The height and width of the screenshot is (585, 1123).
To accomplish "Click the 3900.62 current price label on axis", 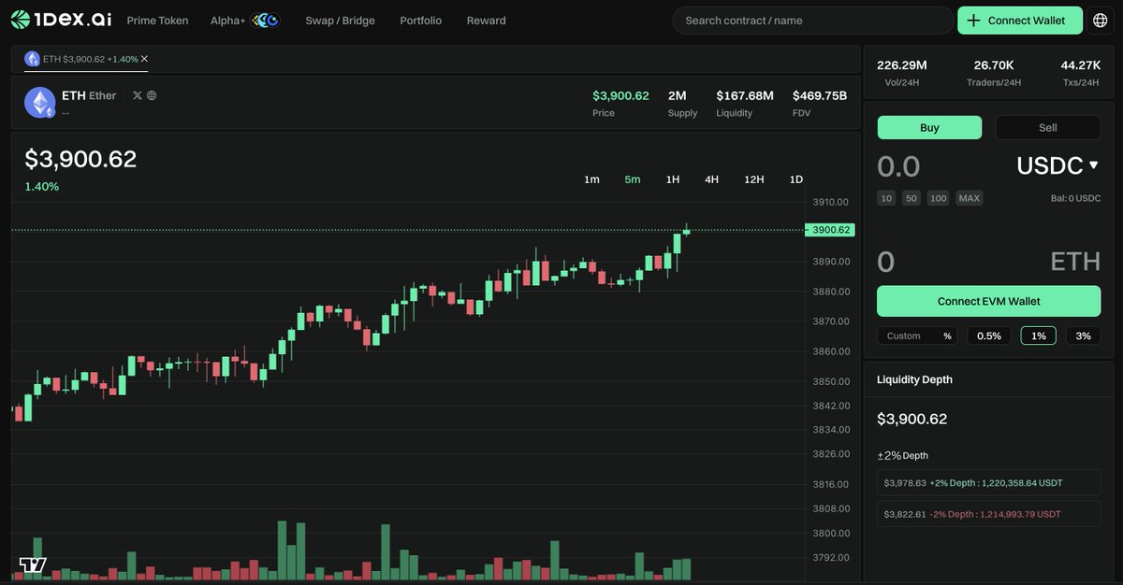I will 829,230.
